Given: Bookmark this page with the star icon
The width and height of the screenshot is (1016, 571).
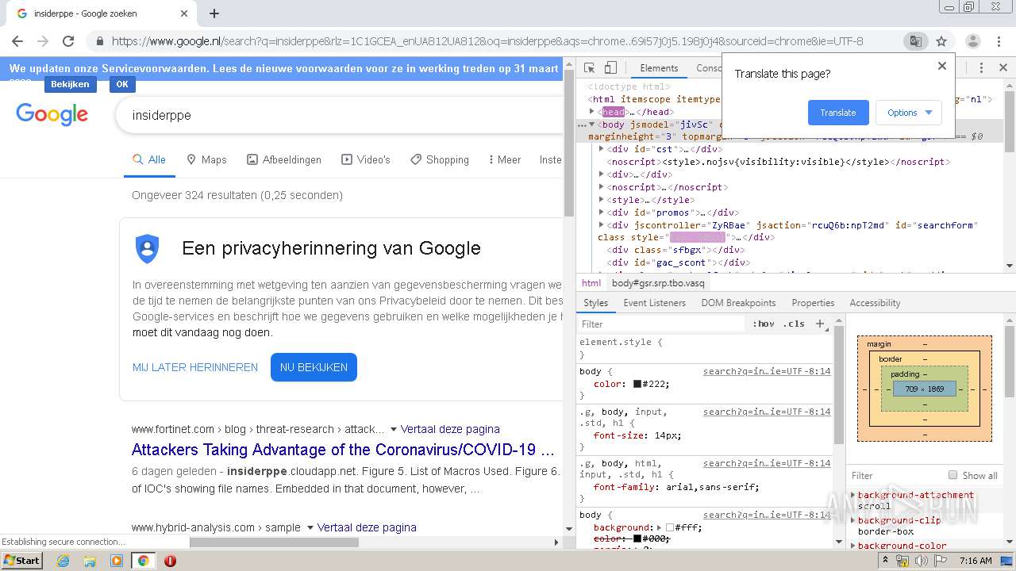Looking at the screenshot, I should tap(941, 41).
